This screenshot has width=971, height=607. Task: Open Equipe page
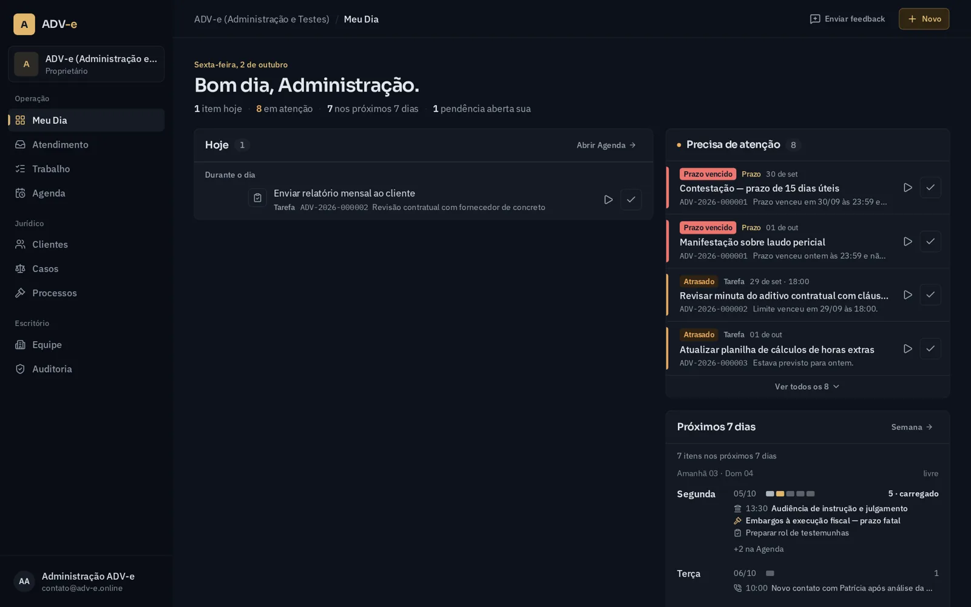(86, 345)
